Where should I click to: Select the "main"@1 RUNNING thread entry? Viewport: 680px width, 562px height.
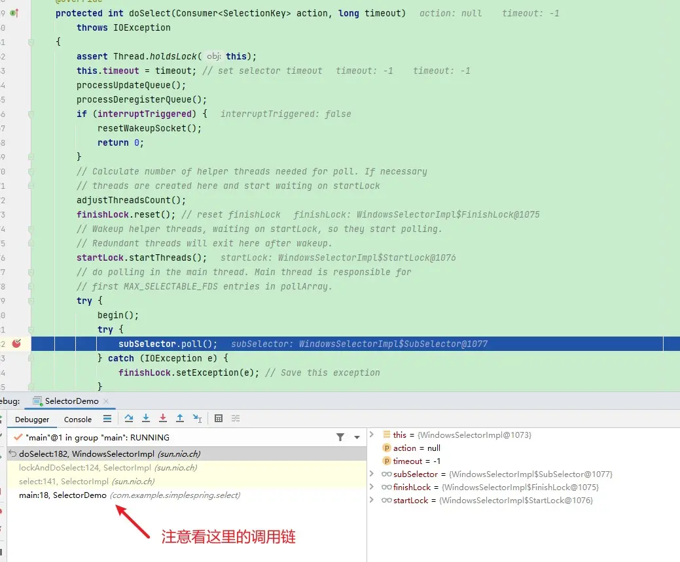point(97,437)
